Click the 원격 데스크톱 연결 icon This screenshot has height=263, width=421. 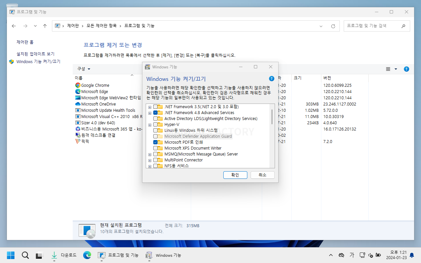pyautogui.click(x=78, y=135)
